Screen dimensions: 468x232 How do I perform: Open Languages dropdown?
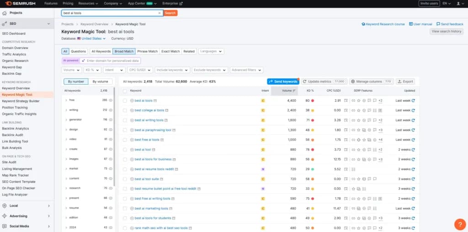[x=211, y=51]
